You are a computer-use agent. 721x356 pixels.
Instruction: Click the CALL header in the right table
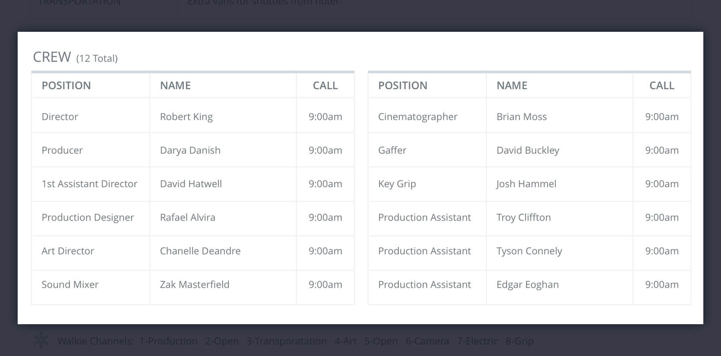661,86
